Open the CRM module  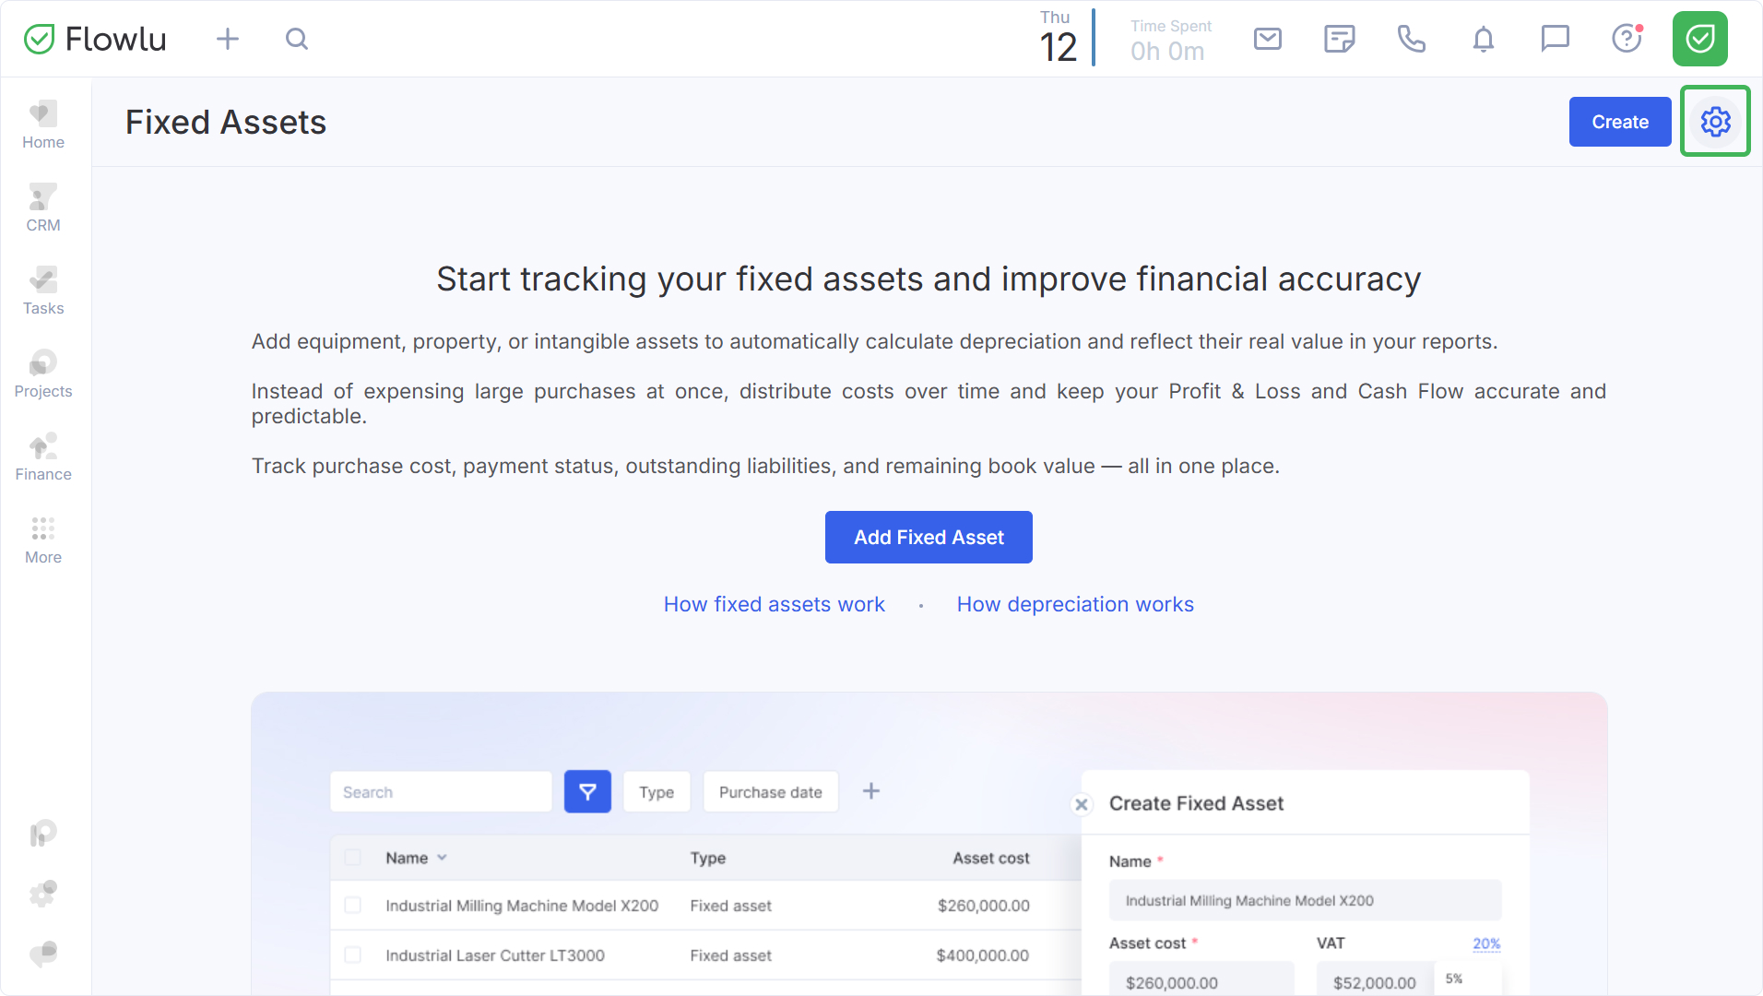click(x=43, y=207)
